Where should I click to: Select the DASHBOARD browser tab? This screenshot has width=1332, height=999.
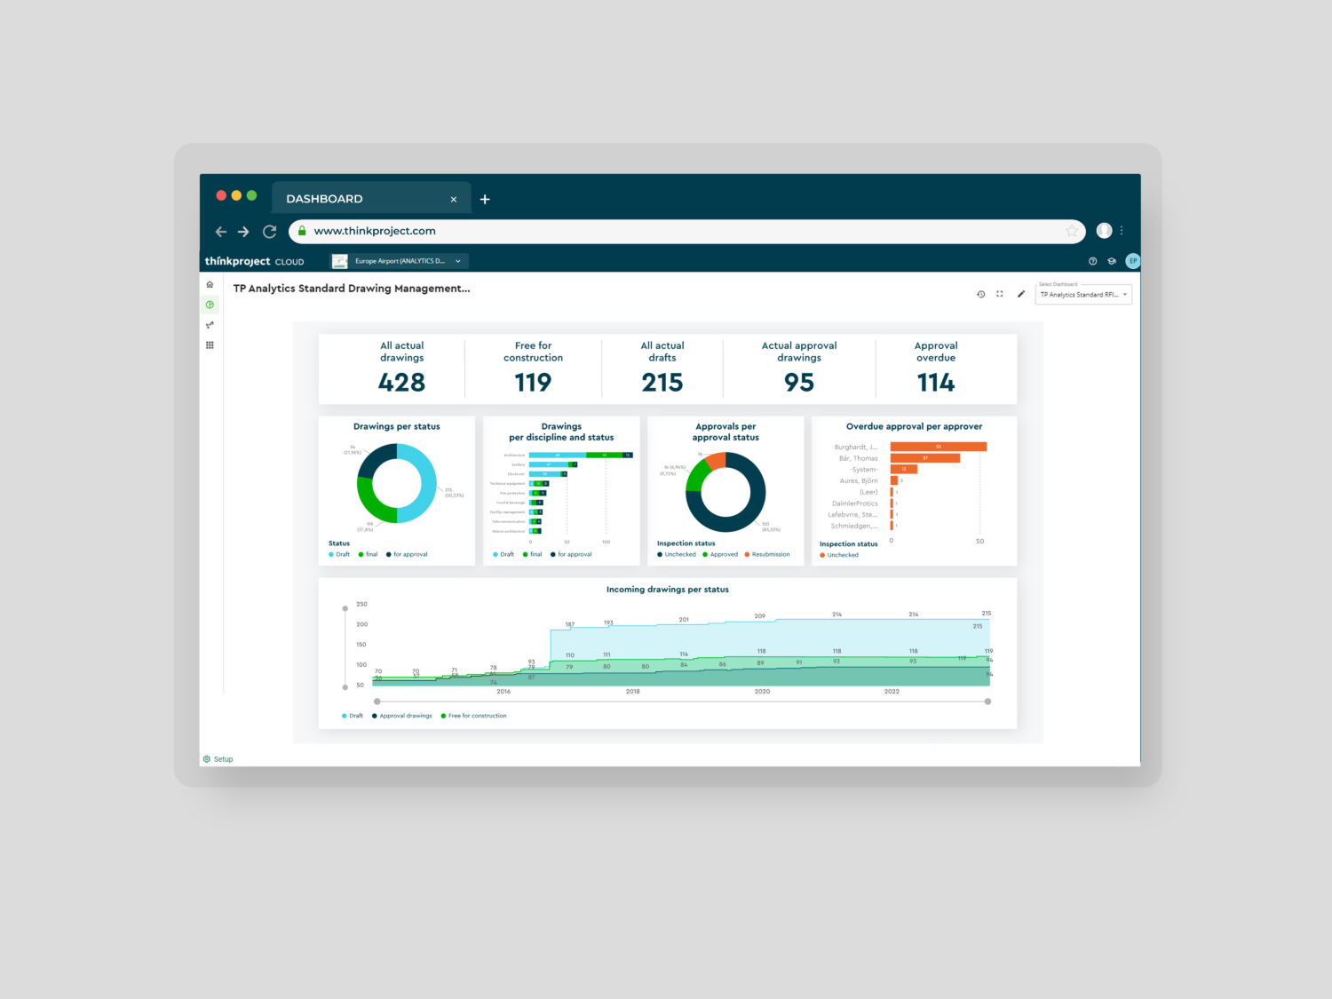(355, 199)
